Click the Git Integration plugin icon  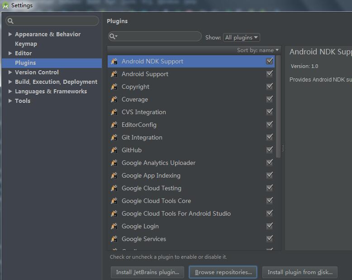point(114,137)
